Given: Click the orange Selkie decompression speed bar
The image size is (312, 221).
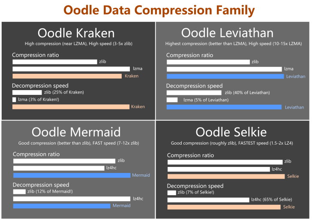Looking at the screenshot, I should coord(224,207).
